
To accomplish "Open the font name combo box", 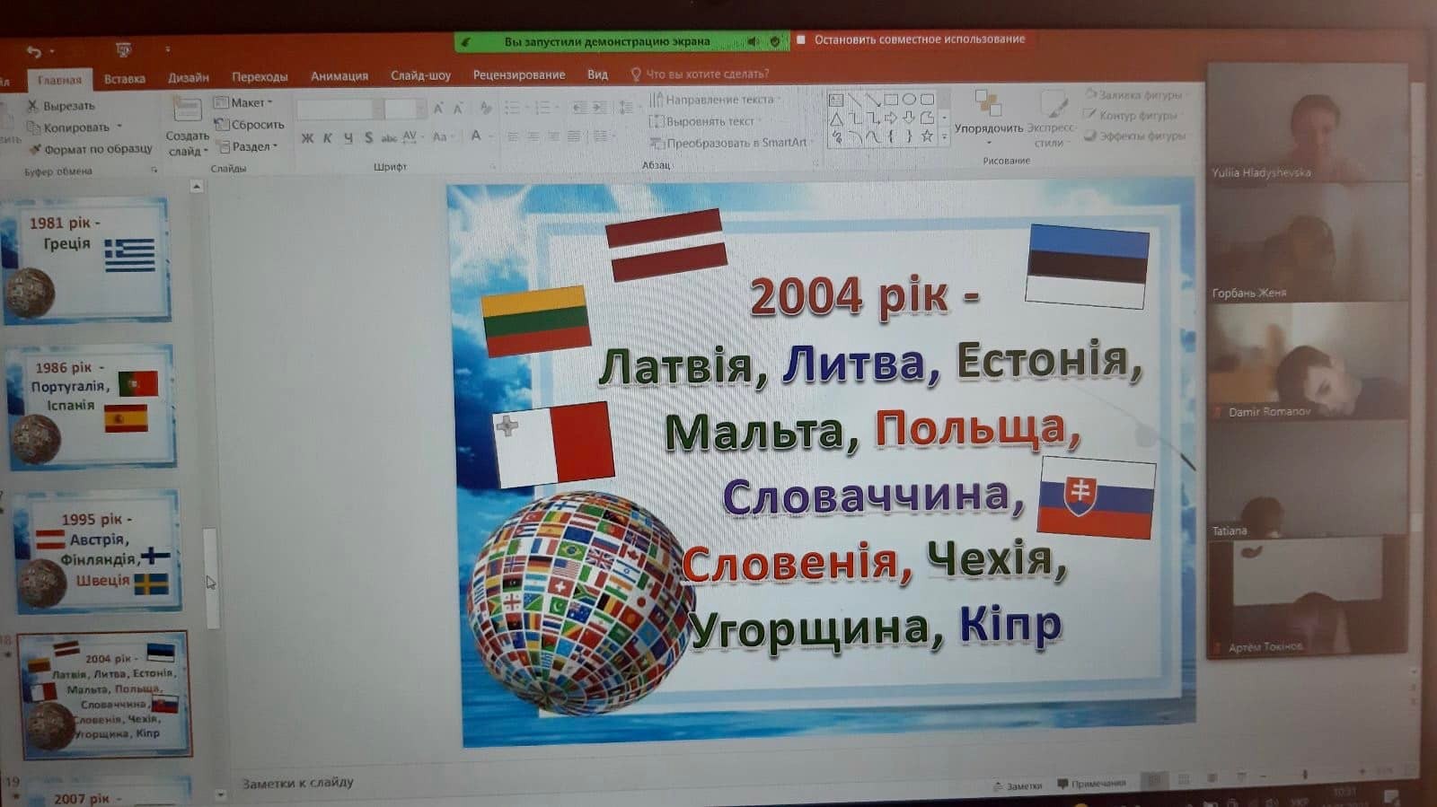I will pyautogui.click(x=335, y=109).
